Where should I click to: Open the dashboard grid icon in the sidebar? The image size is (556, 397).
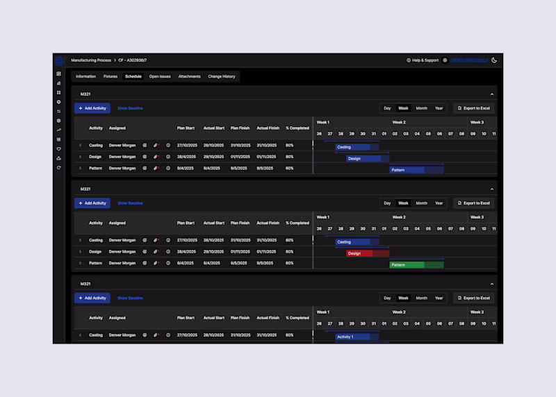(59, 74)
